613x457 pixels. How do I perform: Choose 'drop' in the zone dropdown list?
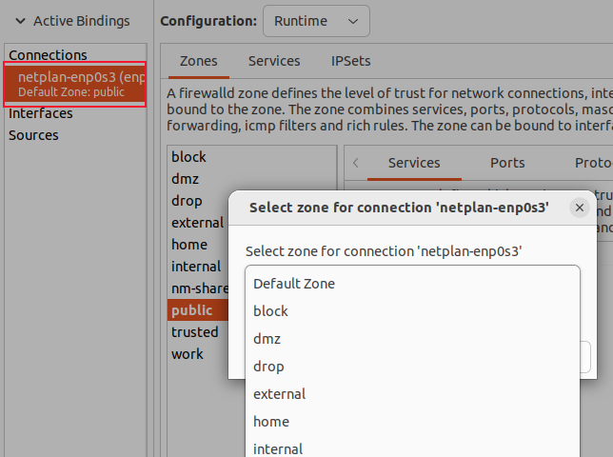268,367
